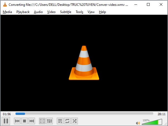This screenshot has height=126, width=168.
Task: Close the VLC window
Action: click(x=161, y=5)
